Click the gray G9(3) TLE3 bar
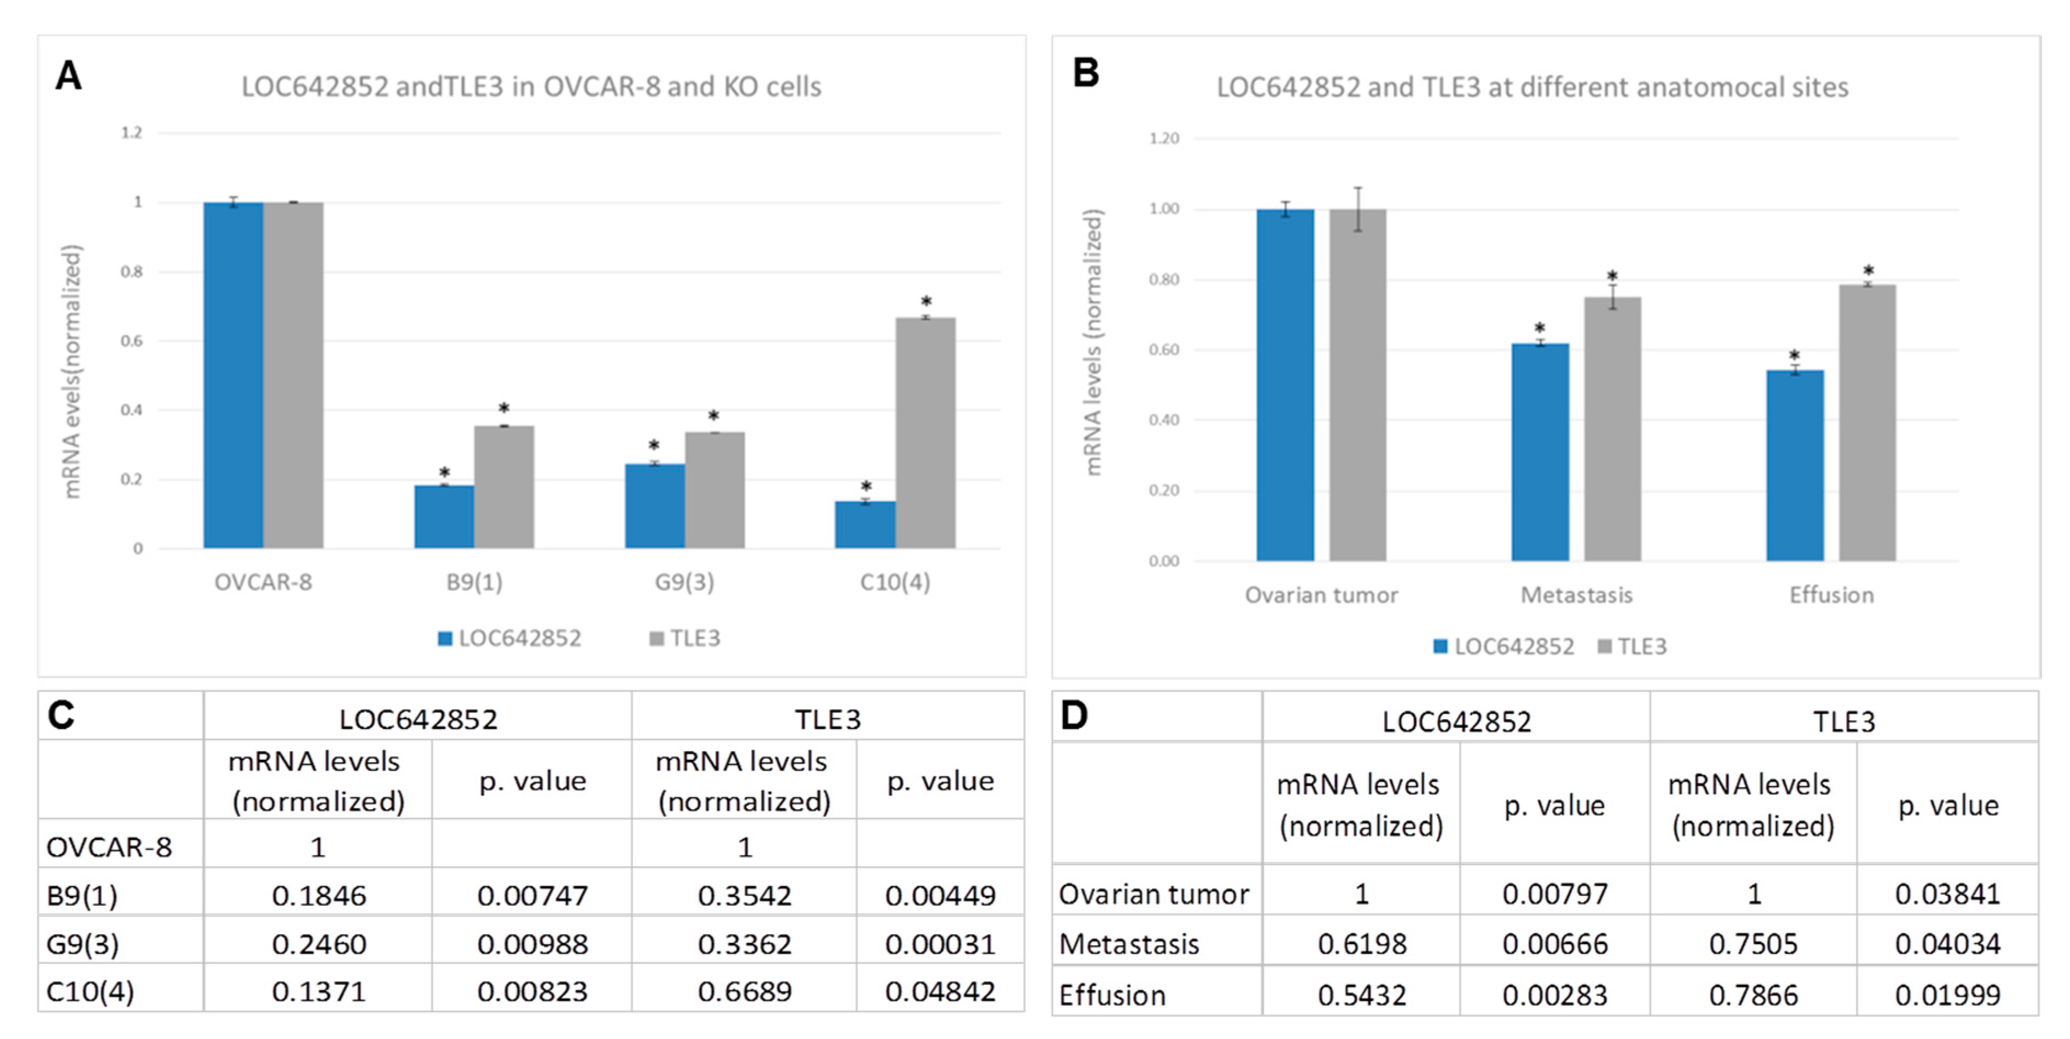The image size is (2070, 1039). (x=714, y=490)
